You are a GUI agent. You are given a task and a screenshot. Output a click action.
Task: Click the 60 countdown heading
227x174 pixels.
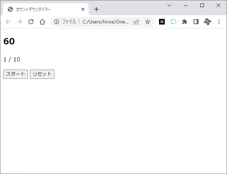[x=9, y=41]
